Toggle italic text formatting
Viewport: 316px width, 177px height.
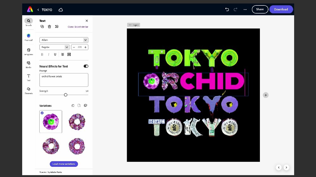[x=48, y=55]
